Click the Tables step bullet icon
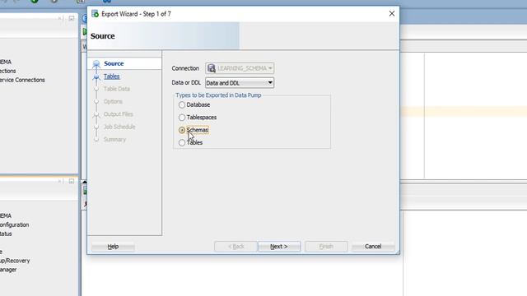527x296 pixels. [96, 76]
